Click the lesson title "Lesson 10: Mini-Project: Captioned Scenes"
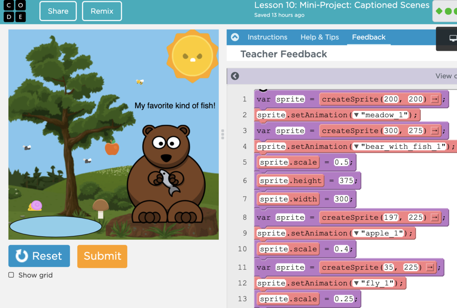457x308 pixels. pos(342,5)
